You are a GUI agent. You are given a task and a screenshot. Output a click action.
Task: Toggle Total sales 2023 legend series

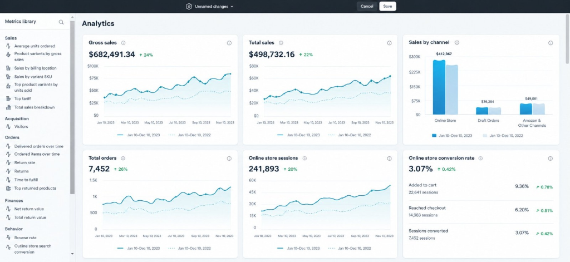pos(298,135)
